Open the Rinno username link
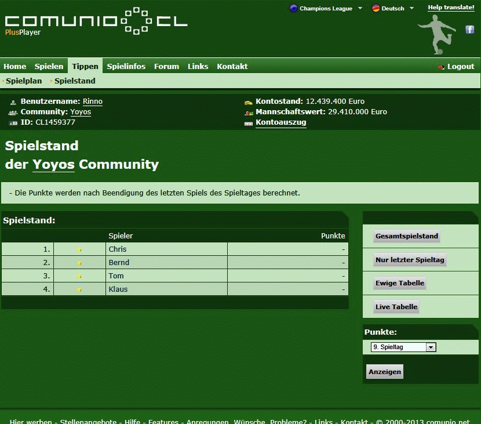The image size is (481, 424). (93, 102)
